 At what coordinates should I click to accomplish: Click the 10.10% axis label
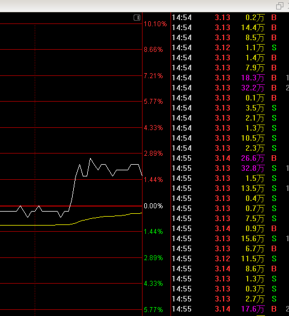click(155, 24)
